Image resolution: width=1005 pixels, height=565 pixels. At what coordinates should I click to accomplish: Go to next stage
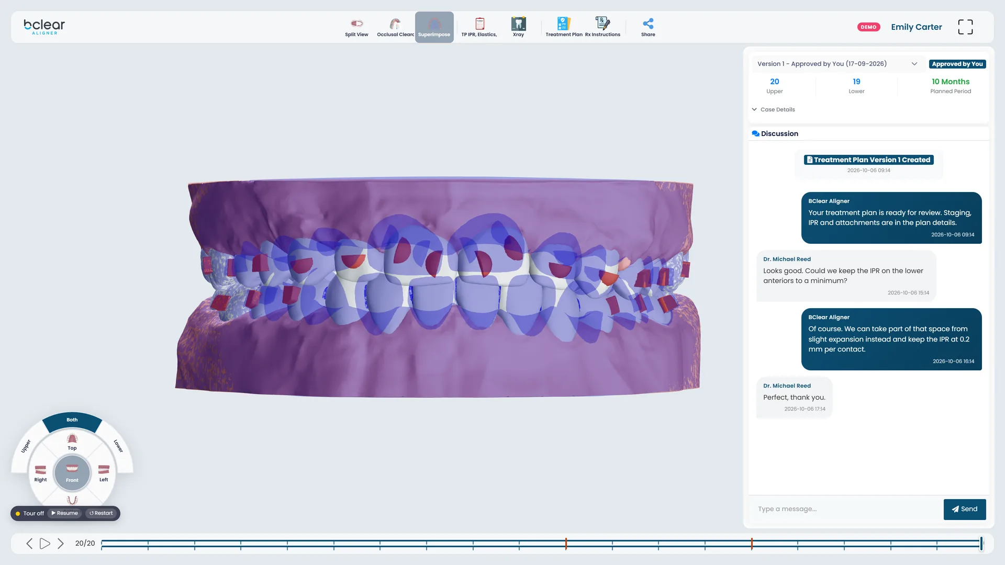coord(61,544)
